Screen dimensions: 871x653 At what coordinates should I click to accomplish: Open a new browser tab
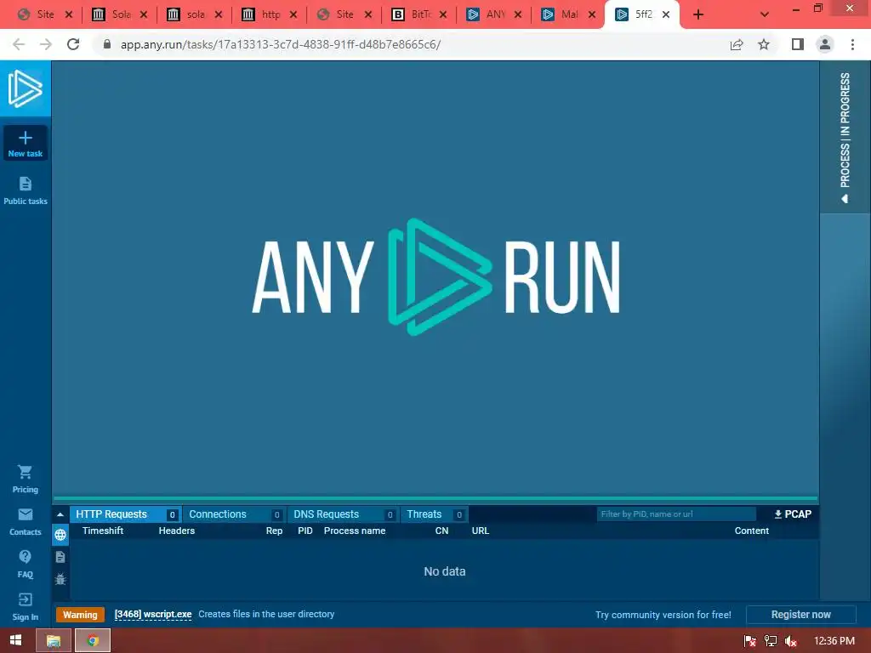coord(698,14)
